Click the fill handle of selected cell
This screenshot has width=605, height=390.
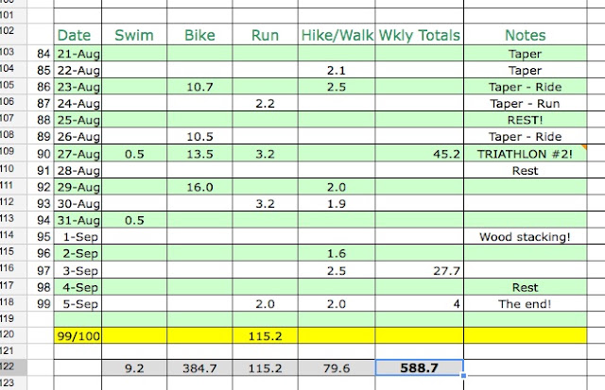[463, 375]
